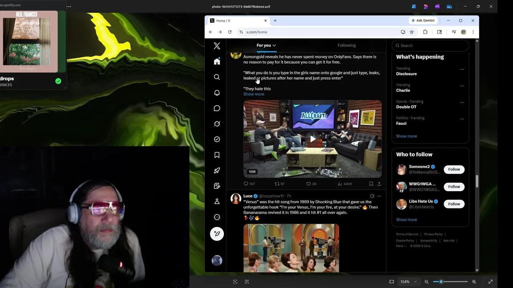Screen dimensions: 513x288
Task: Compose a new post with feather button
Action: [x=217, y=234]
